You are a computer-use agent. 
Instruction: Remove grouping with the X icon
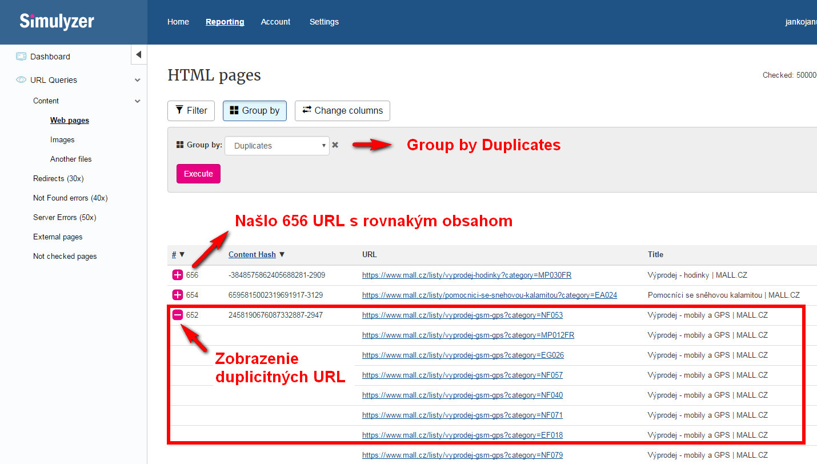pos(335,145)
